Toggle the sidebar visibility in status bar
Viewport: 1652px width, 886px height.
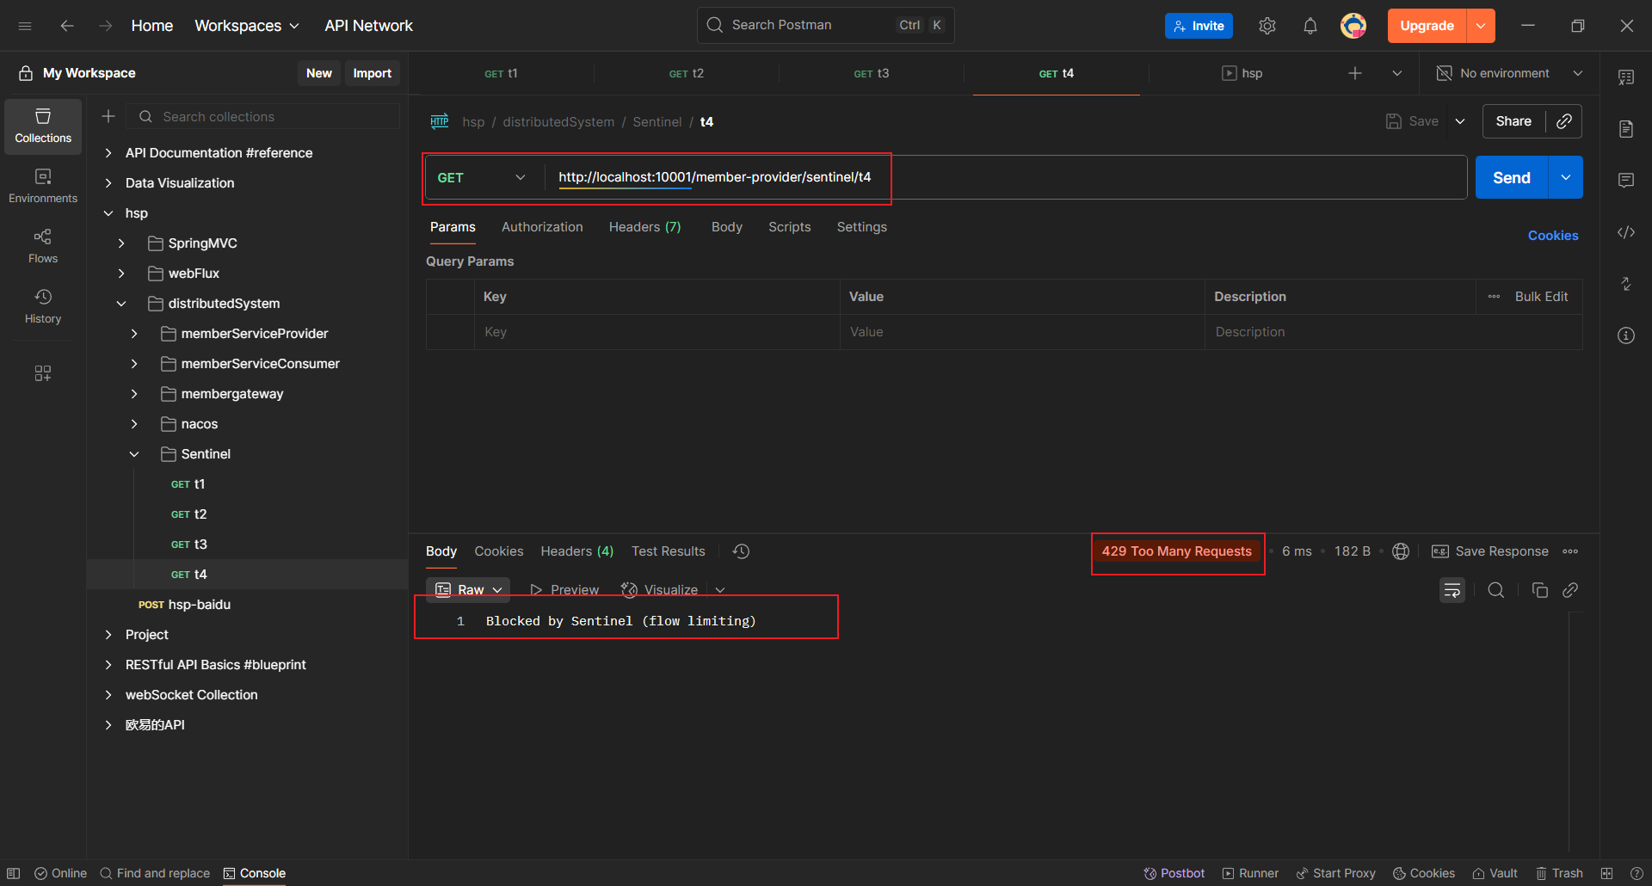click(x=14, y=873)
